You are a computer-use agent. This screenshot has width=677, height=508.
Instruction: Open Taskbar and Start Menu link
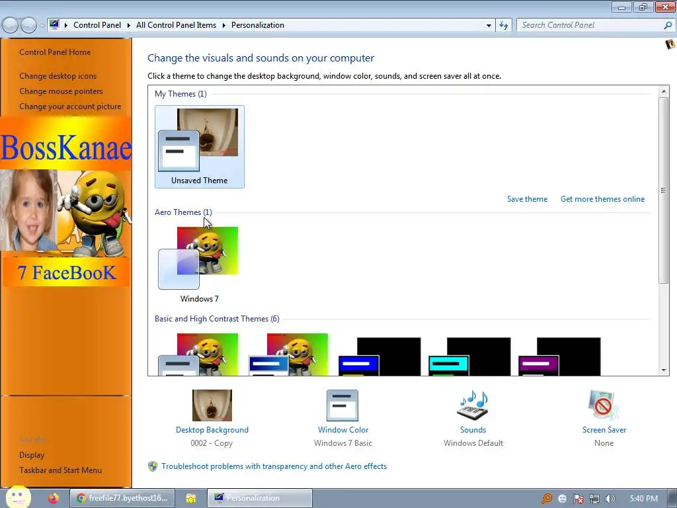coord(60,470)
